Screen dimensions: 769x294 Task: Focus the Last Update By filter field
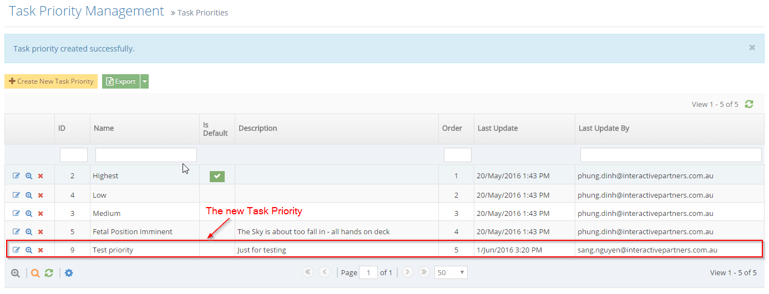[x=671, y=155]
